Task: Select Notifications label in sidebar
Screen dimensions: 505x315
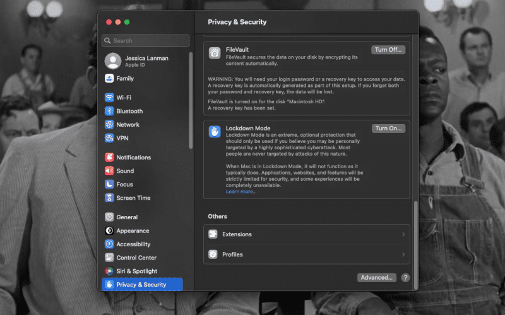Action: (x=134, y=157)
